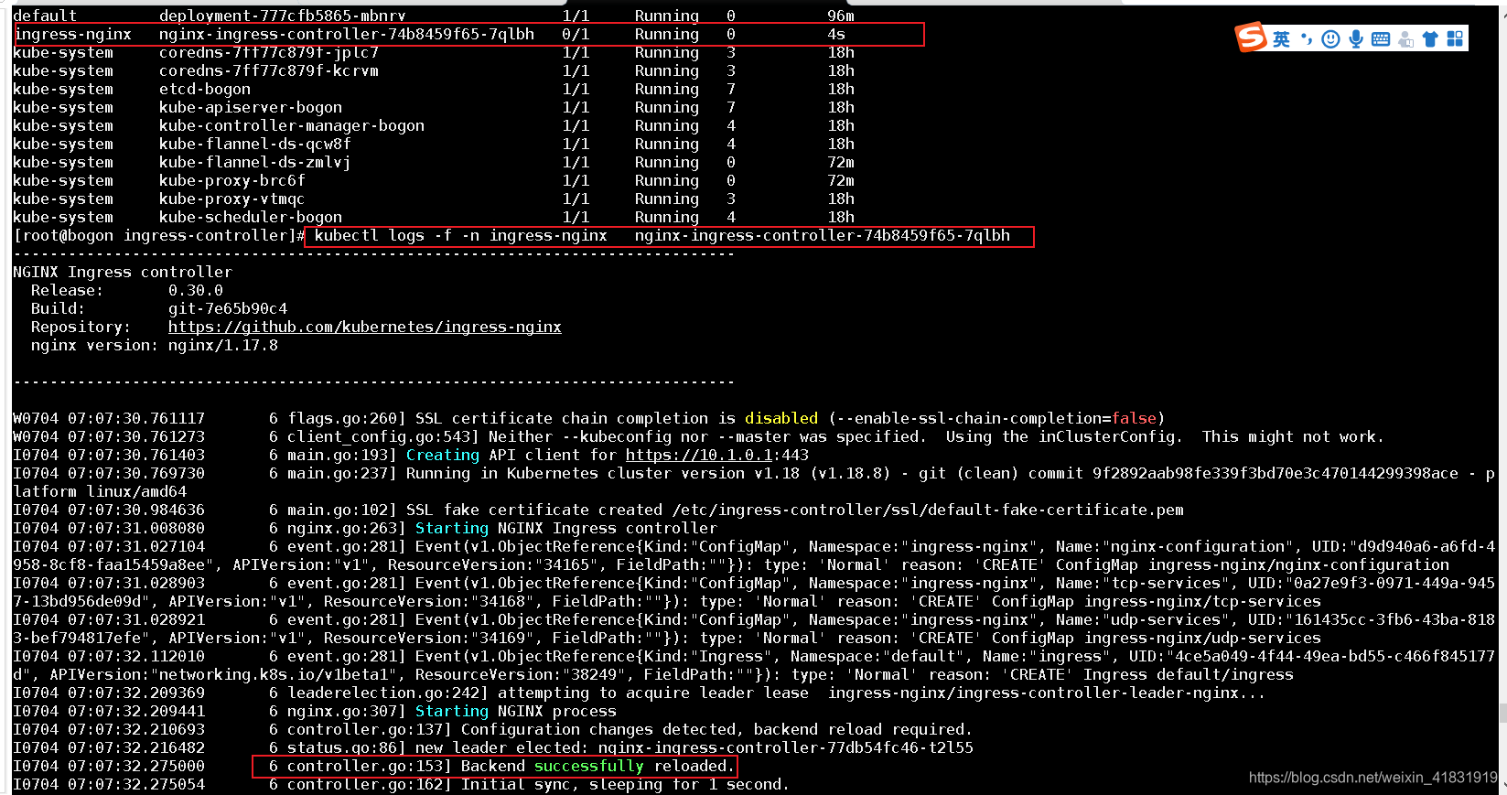Click the pod name 'deployment-777cfb5865-mbnrv'
This screenshot has height=795, width=1507.
(x=283, y=16)
